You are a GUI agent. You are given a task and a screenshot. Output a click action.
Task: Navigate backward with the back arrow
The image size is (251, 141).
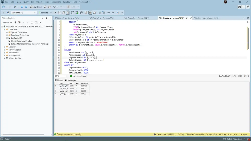tap(3, 7)
